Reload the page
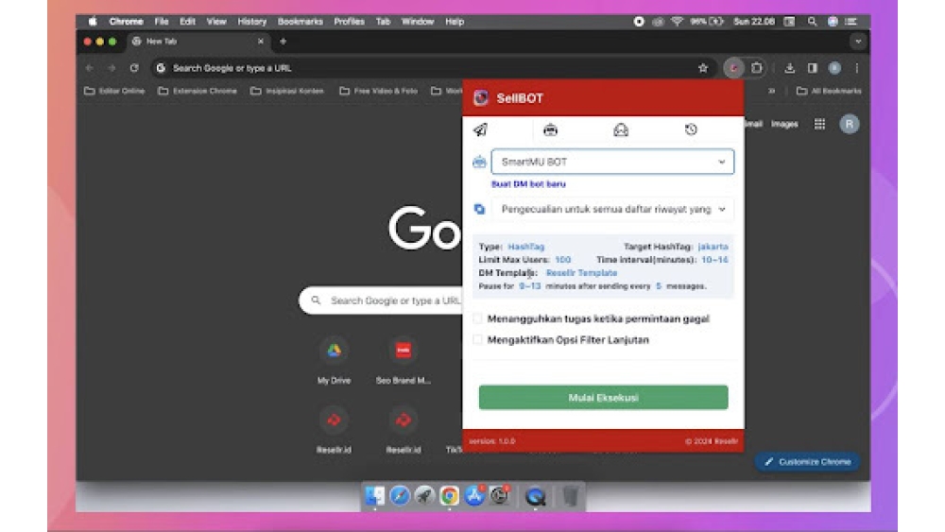 pos(134,68)
